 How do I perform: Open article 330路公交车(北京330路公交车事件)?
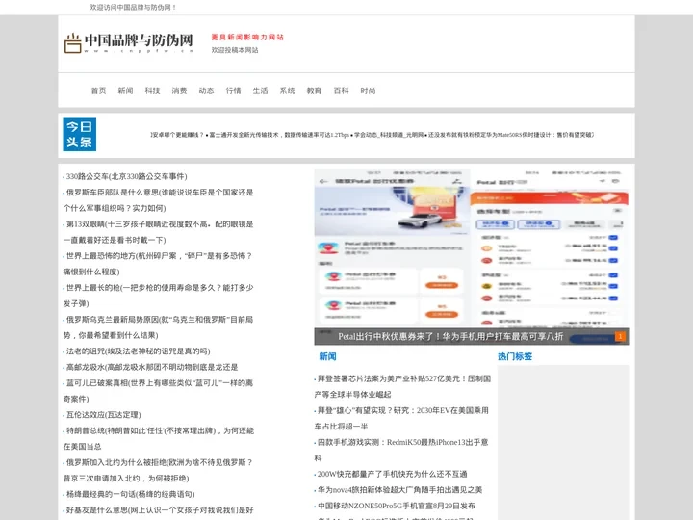coord(126,176)
